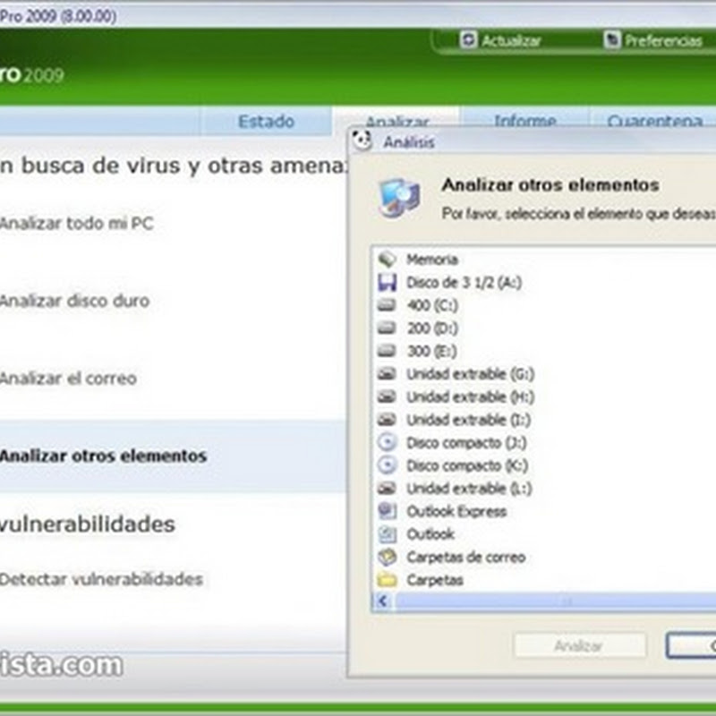Click Analizar todo mi PC link
The image size is (716, 716).
(77, 223)
